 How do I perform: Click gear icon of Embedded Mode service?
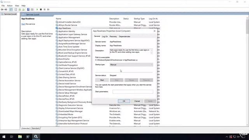coord(57,114)
